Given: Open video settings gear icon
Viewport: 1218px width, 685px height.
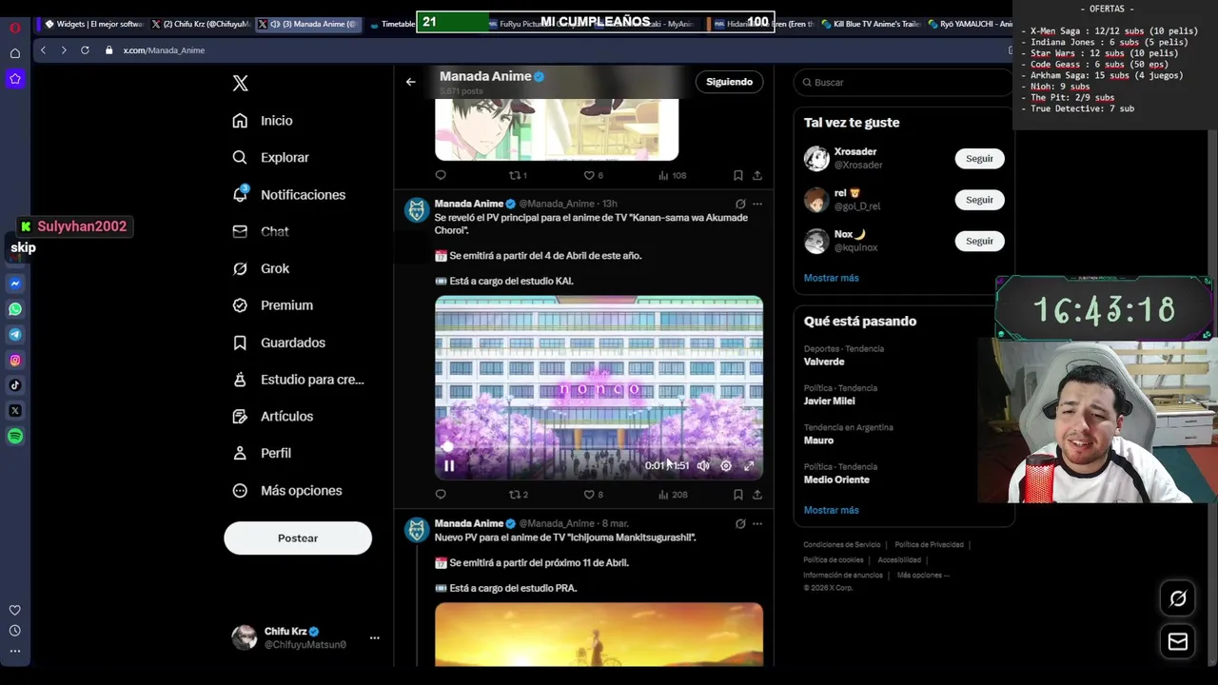Looking at the screenshot, I should [x=726, y=466].
